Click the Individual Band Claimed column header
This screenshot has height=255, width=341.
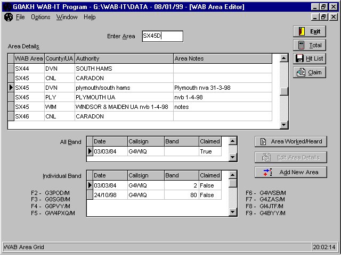click(x=210, y=175)
